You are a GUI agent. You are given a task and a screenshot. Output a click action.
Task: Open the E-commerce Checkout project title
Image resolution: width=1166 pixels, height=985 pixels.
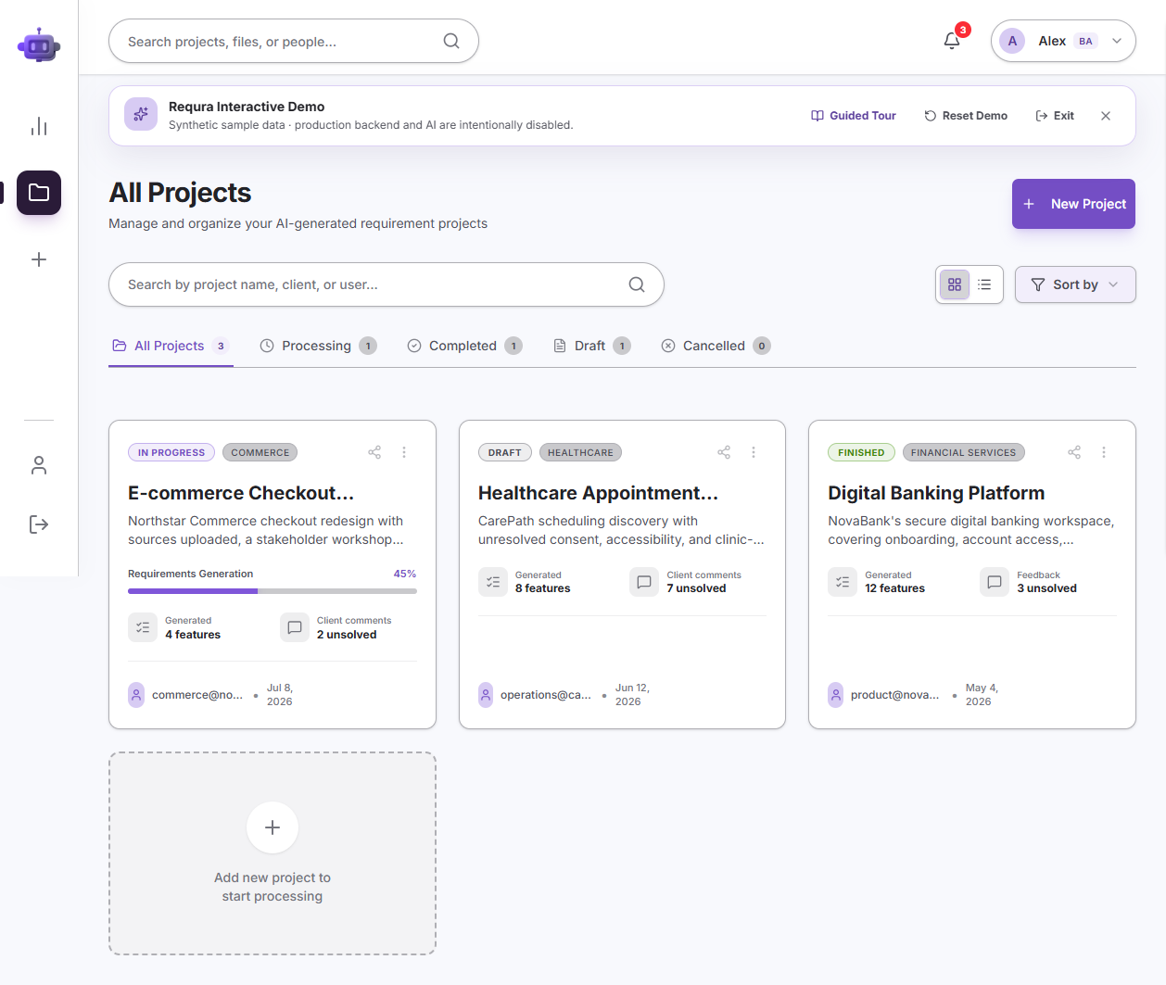pos(241,493)
